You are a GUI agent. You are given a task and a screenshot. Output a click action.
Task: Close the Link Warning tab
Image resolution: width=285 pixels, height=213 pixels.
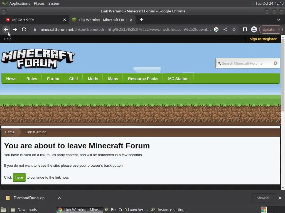pyautogui.click(x=131, y=20)
